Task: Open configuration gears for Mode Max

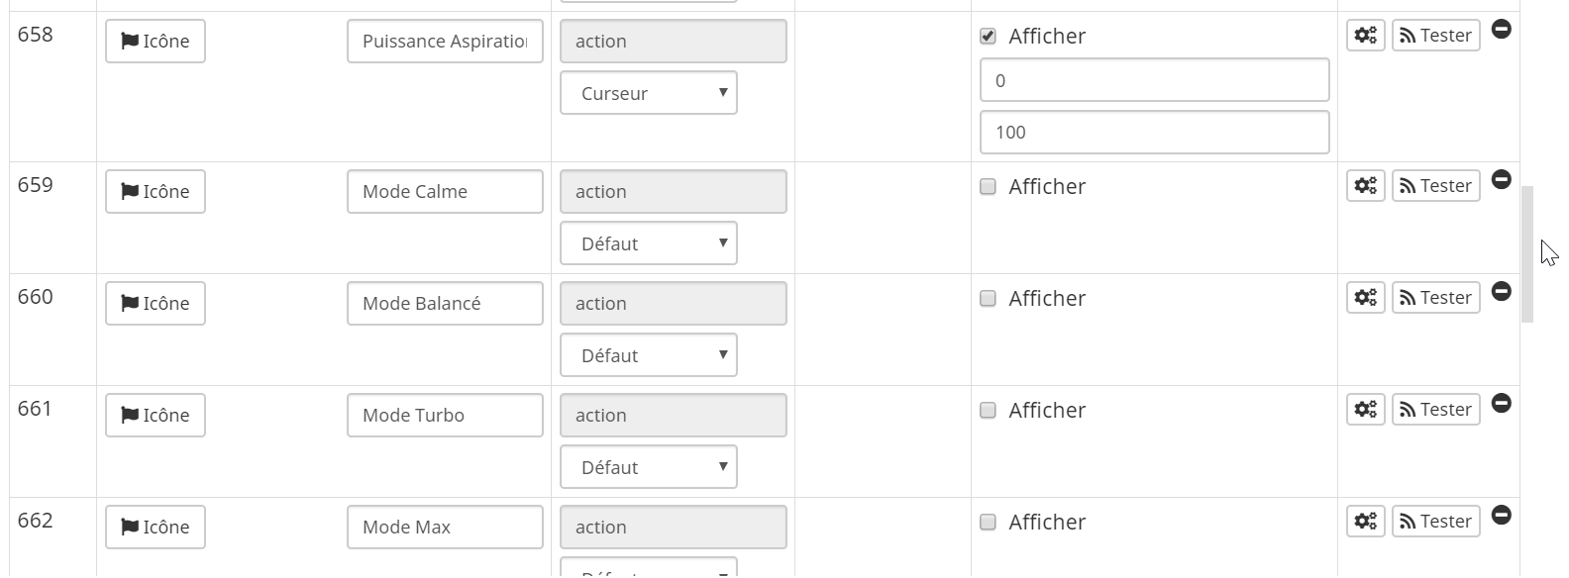Action: (x=1365, y=522)
